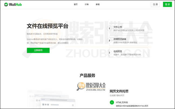Click the 文件在线预览平台 heading
This screenshot has height=109, width=175.
pos(48,26)
